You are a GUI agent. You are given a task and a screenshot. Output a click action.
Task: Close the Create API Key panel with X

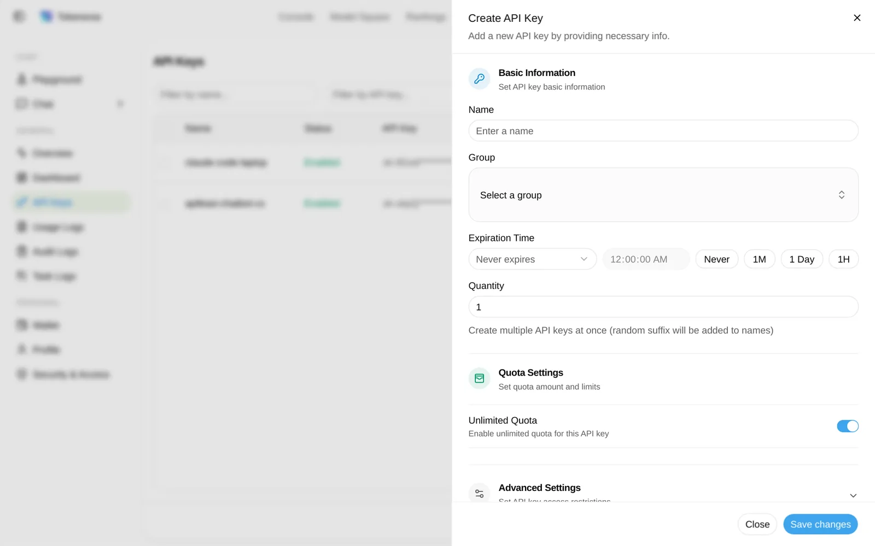point(857,18)
